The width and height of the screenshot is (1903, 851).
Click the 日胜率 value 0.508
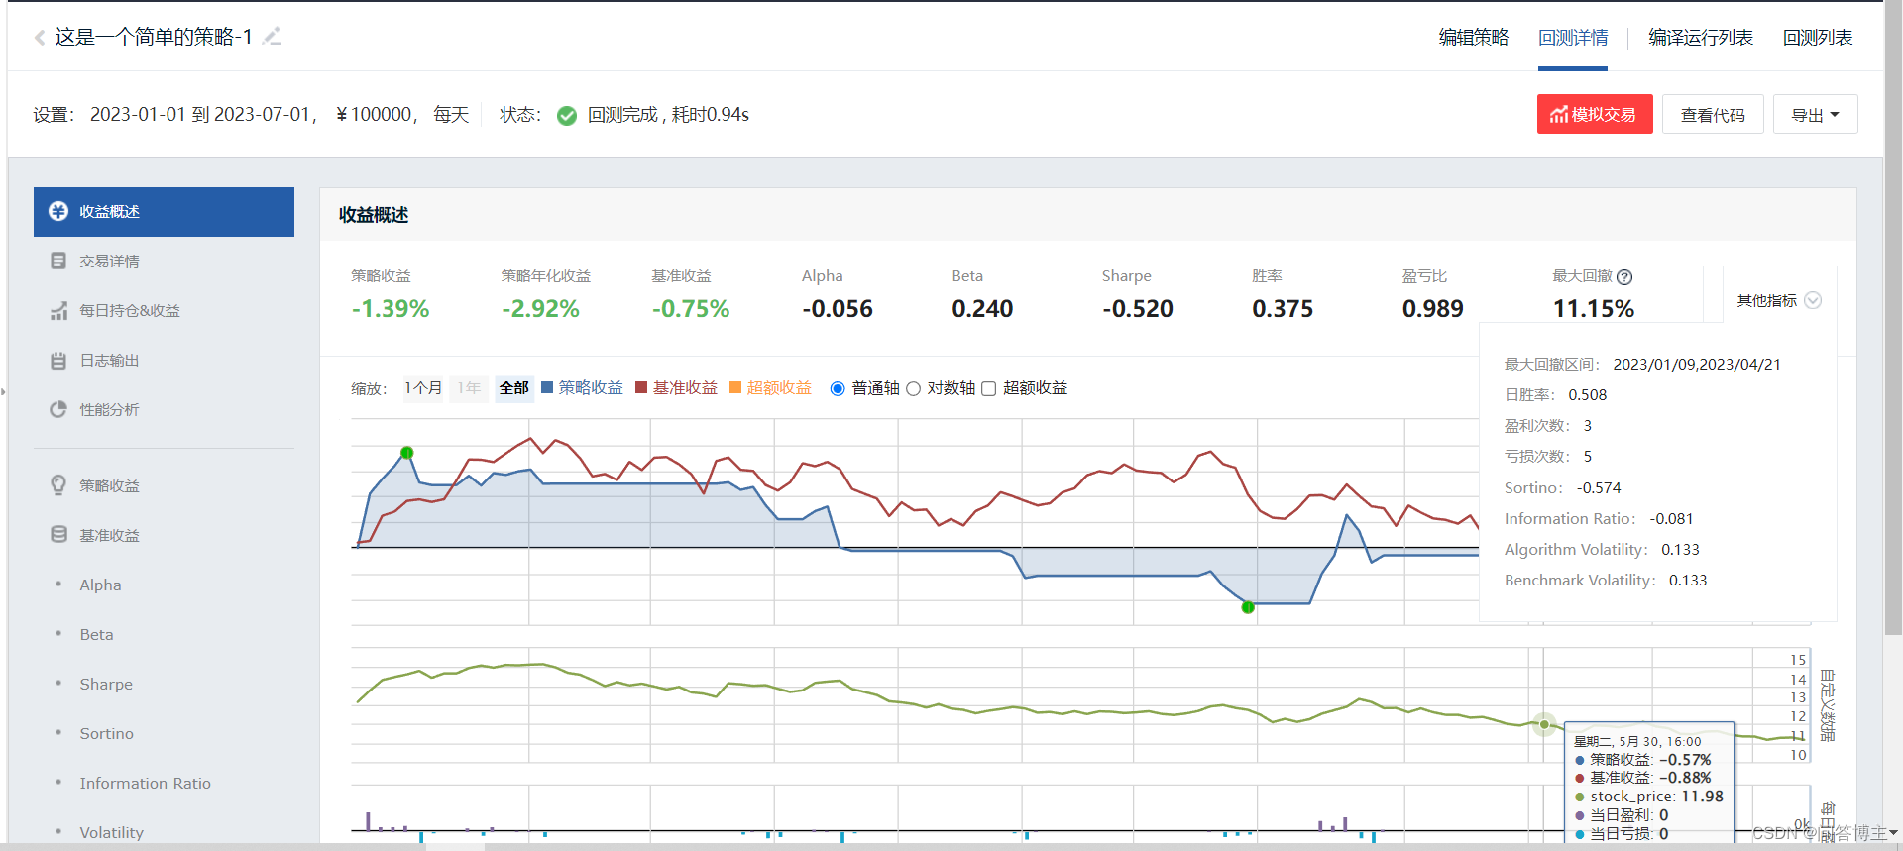click(x=1588, y=394)
